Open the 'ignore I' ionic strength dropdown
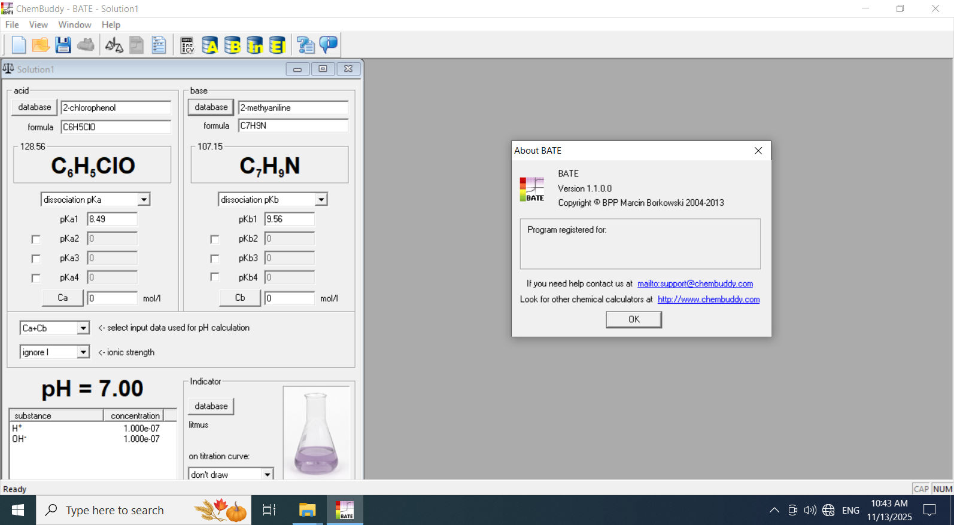This screenshot has width=954, height=525. pyautogui.click(x=83, y=352)
